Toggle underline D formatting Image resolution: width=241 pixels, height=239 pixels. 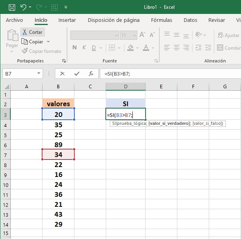tap(94, 48)
